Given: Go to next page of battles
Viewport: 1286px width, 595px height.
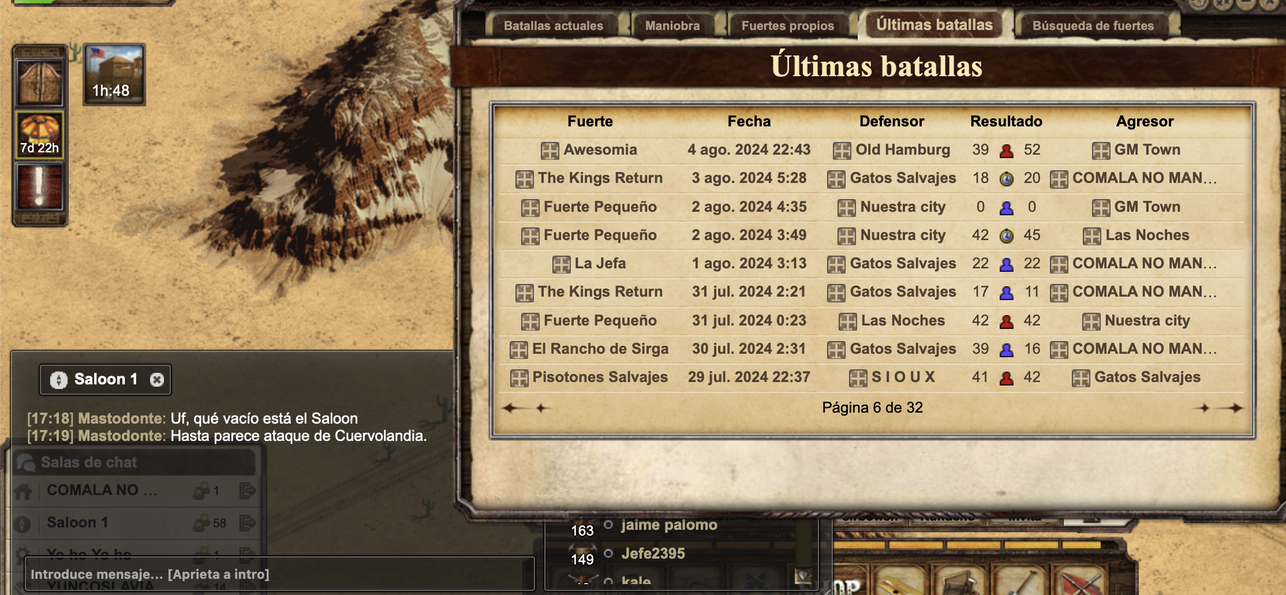Looking at the screenshot, I should (x=1203, y=408).
